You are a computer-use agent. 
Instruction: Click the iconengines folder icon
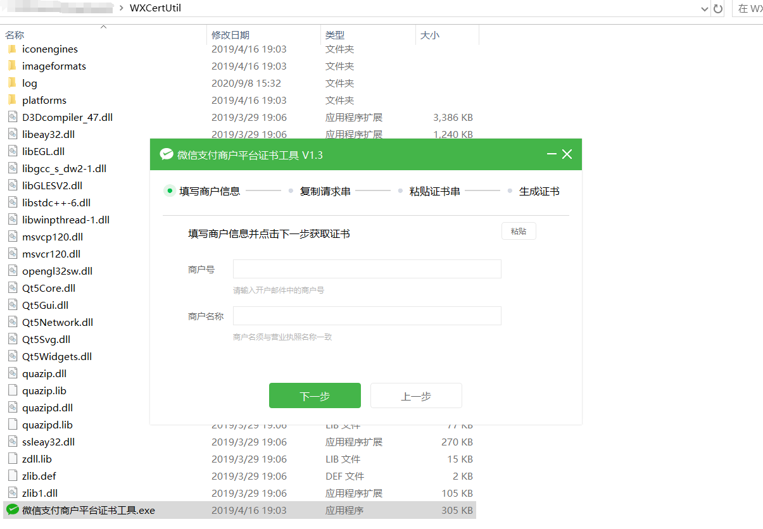click(x=12, y=49)
